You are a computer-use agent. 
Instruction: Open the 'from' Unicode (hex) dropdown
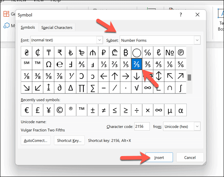coord(197,126)
